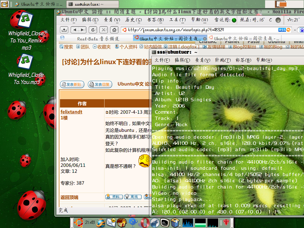Open the Ubuntu logo menu in dock
304x228 pixels.
(79, 223)
